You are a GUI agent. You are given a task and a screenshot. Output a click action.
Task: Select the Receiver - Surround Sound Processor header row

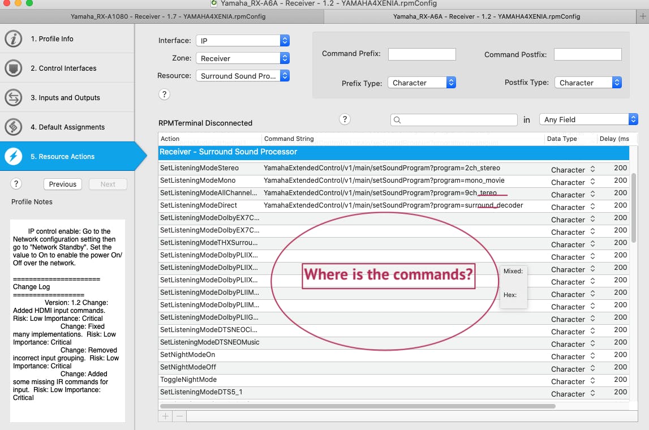coord(394,152)
